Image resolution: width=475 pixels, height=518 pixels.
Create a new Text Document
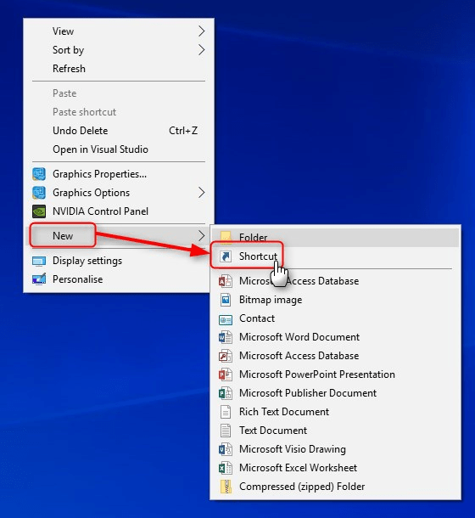click(x=335, y=431)
